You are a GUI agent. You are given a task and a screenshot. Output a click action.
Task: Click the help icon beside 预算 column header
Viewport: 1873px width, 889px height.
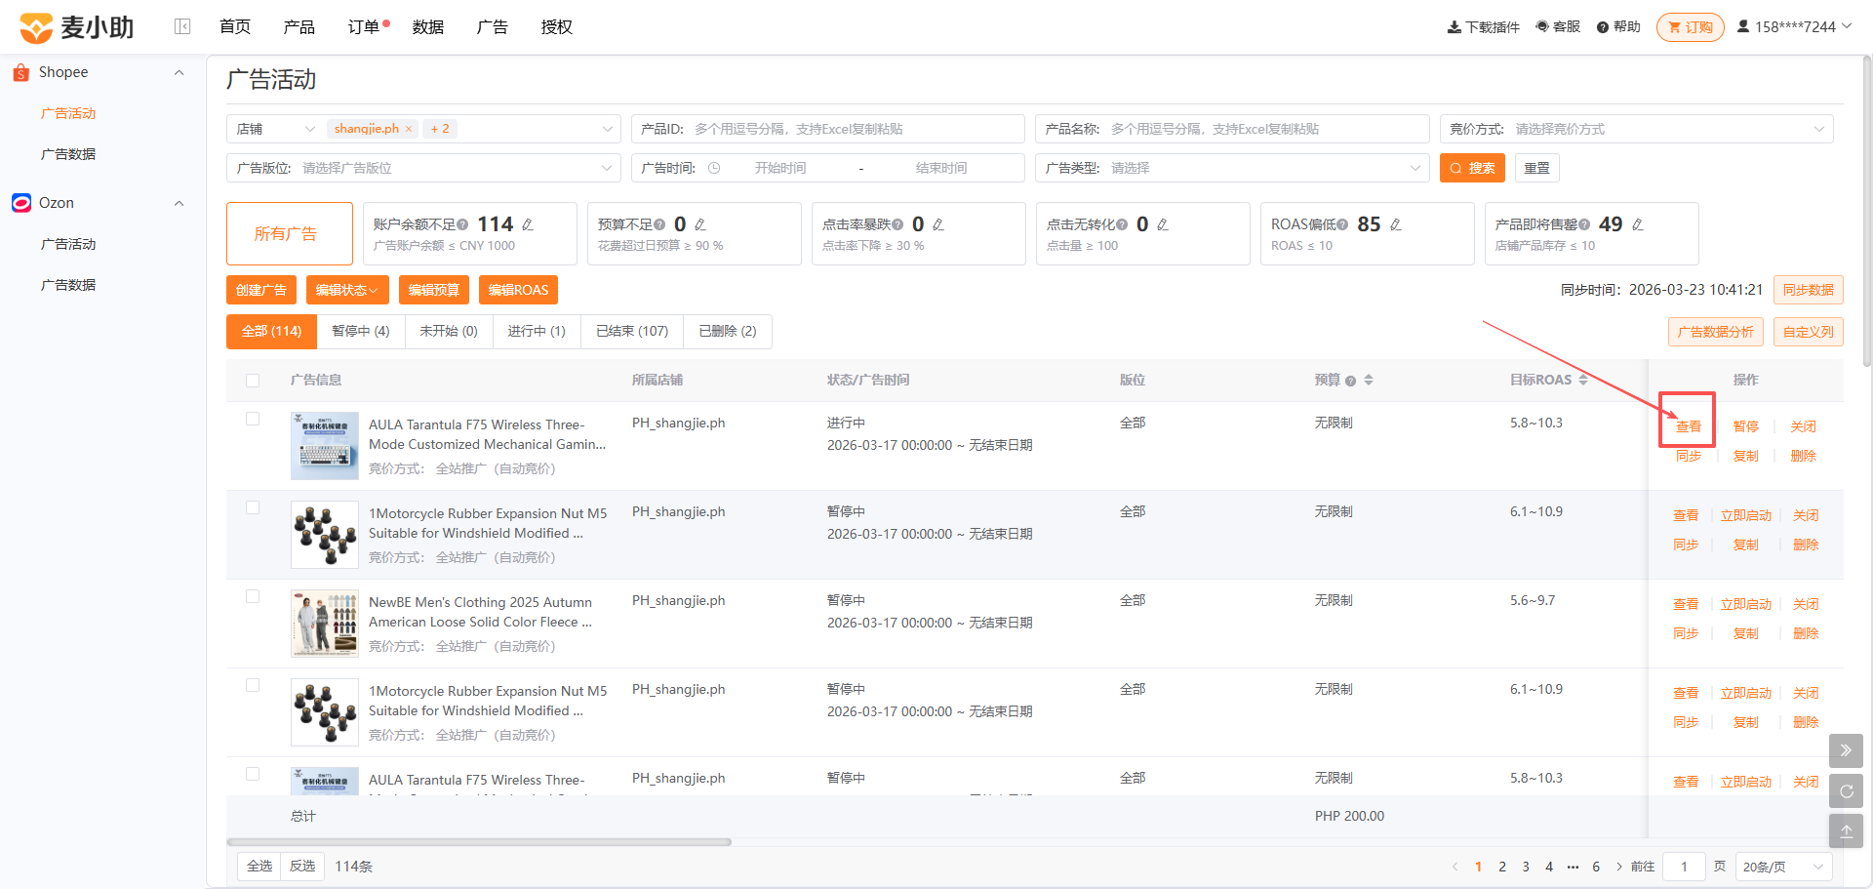coord(1350,381)
